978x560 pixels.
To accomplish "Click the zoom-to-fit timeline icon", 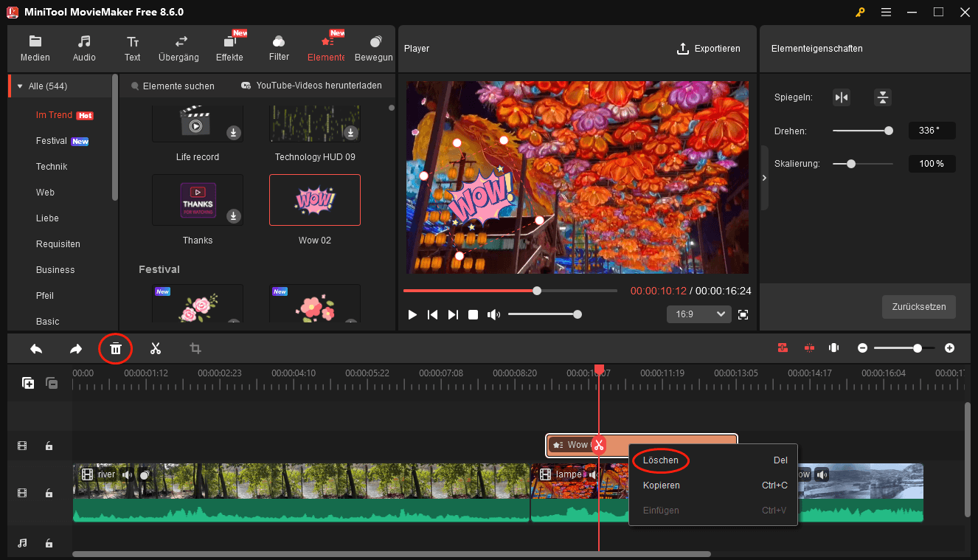I will pos(834,348).
